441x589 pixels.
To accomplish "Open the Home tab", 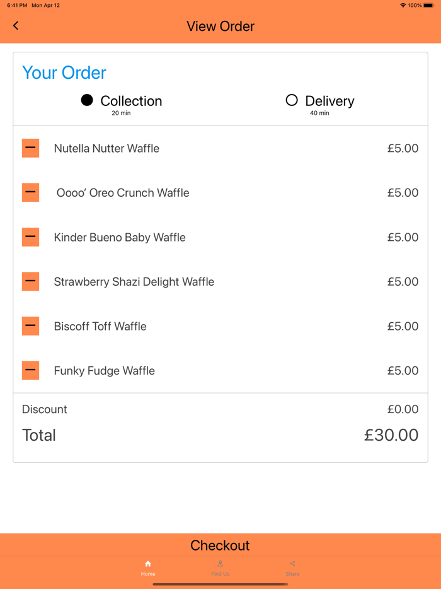I will [x=148, y=568].
